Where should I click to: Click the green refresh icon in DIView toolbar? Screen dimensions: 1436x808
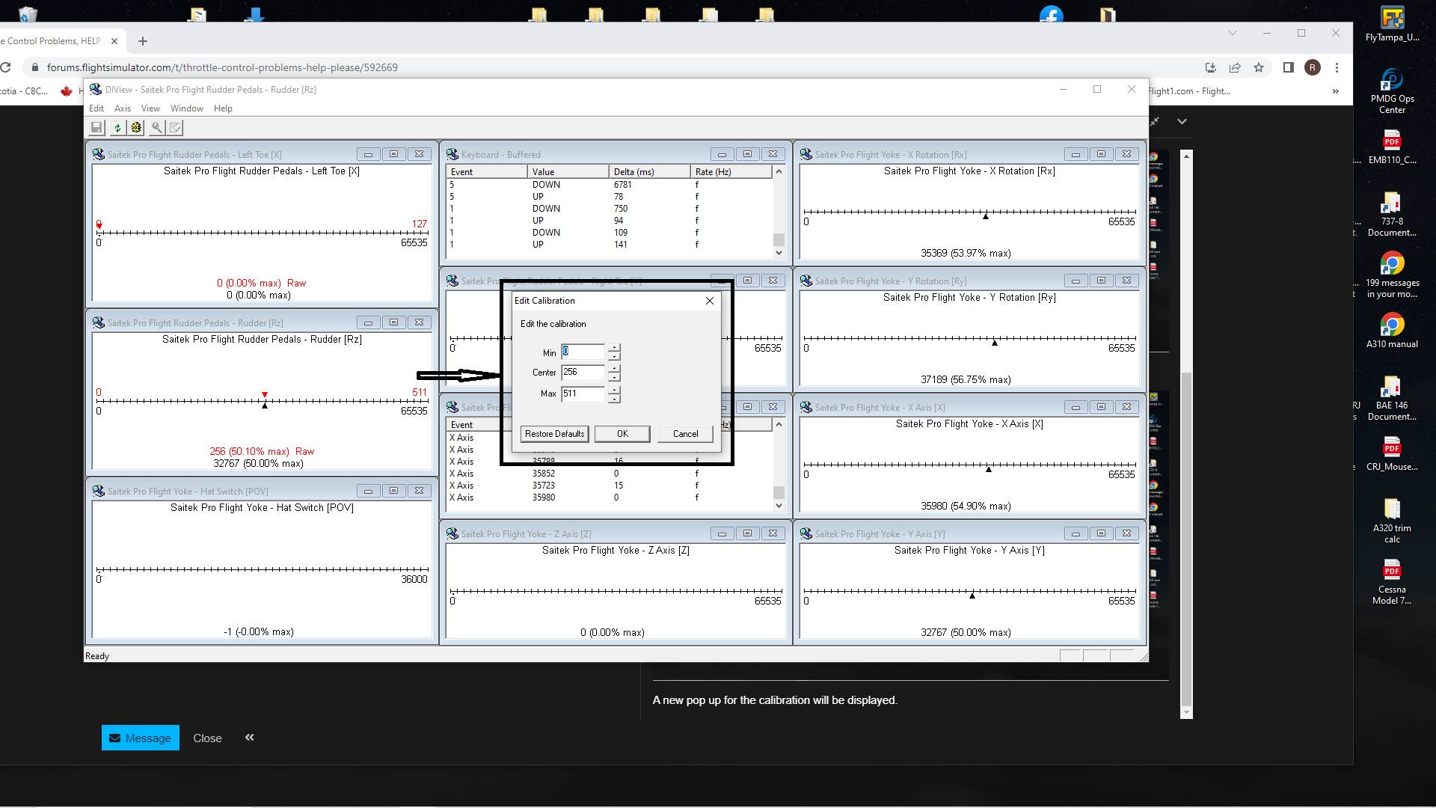coord(117,127)
